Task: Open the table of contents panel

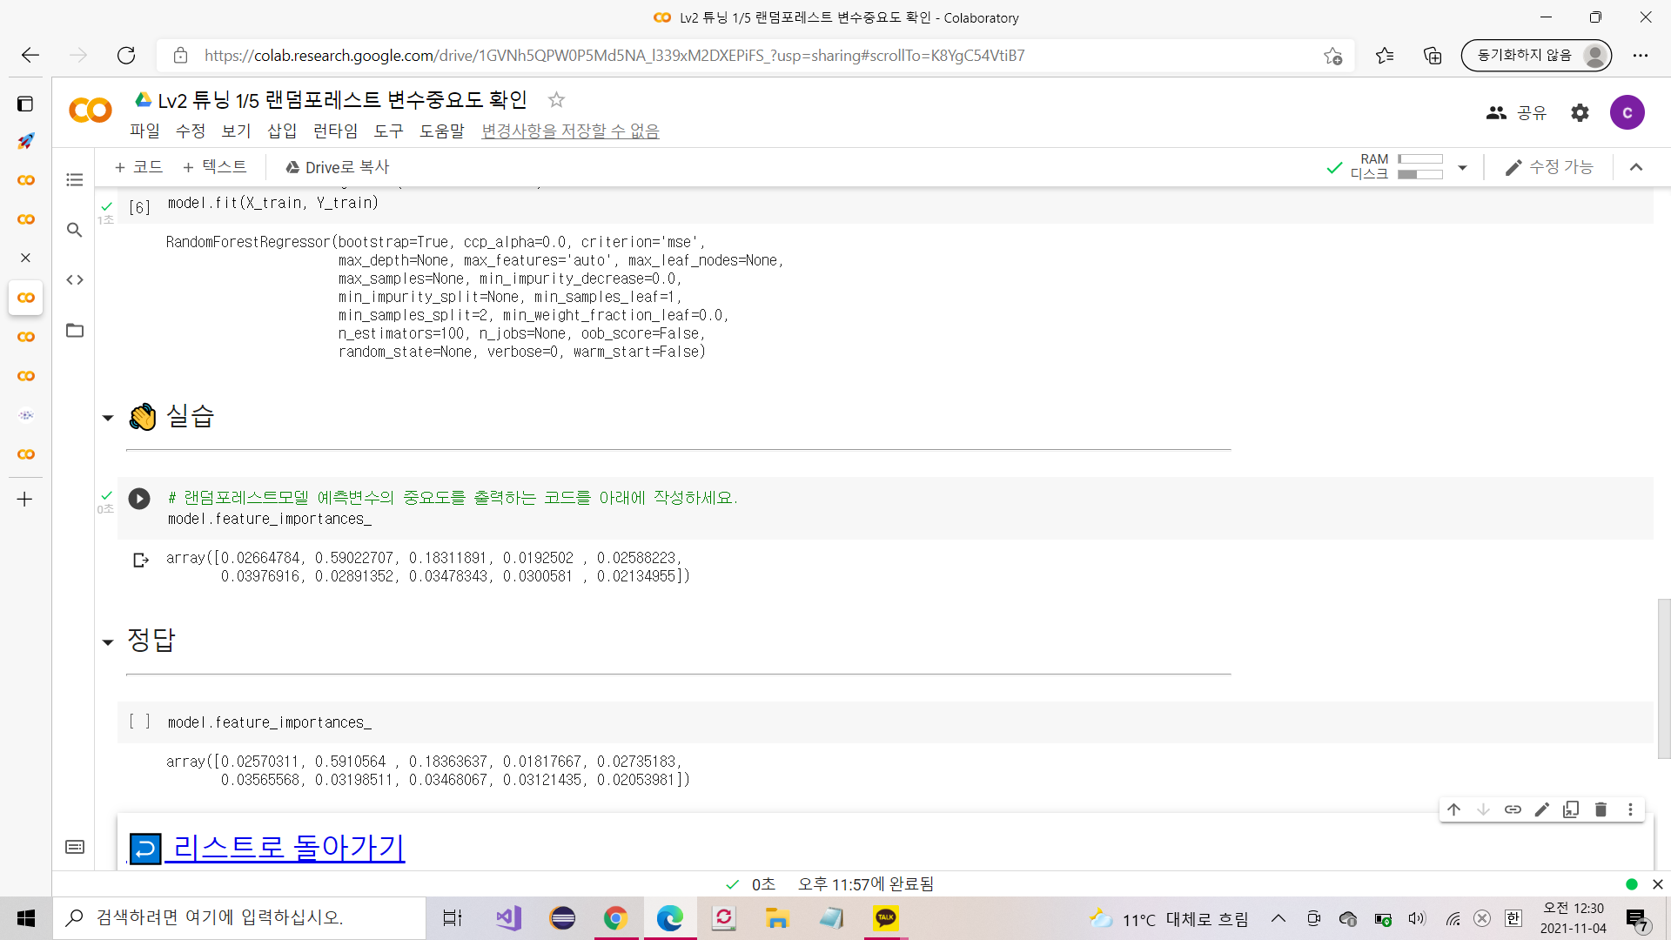Action: pos(75,180)
